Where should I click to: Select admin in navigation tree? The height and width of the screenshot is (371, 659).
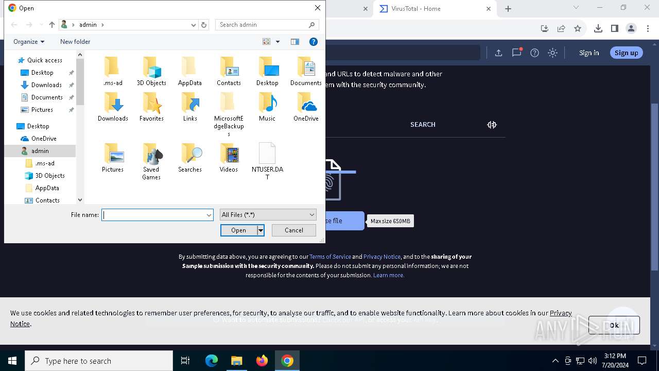coord(40,151)
